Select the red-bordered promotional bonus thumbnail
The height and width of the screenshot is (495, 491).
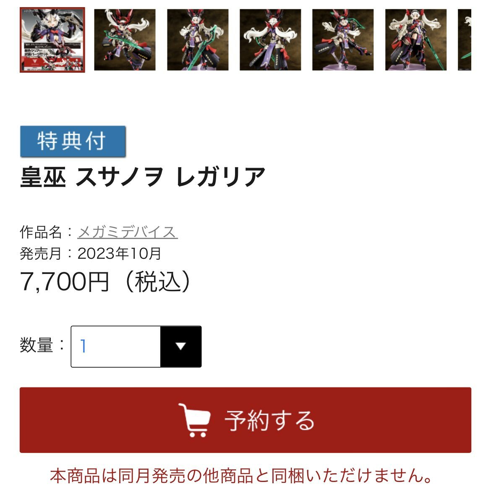click(52, 40)
